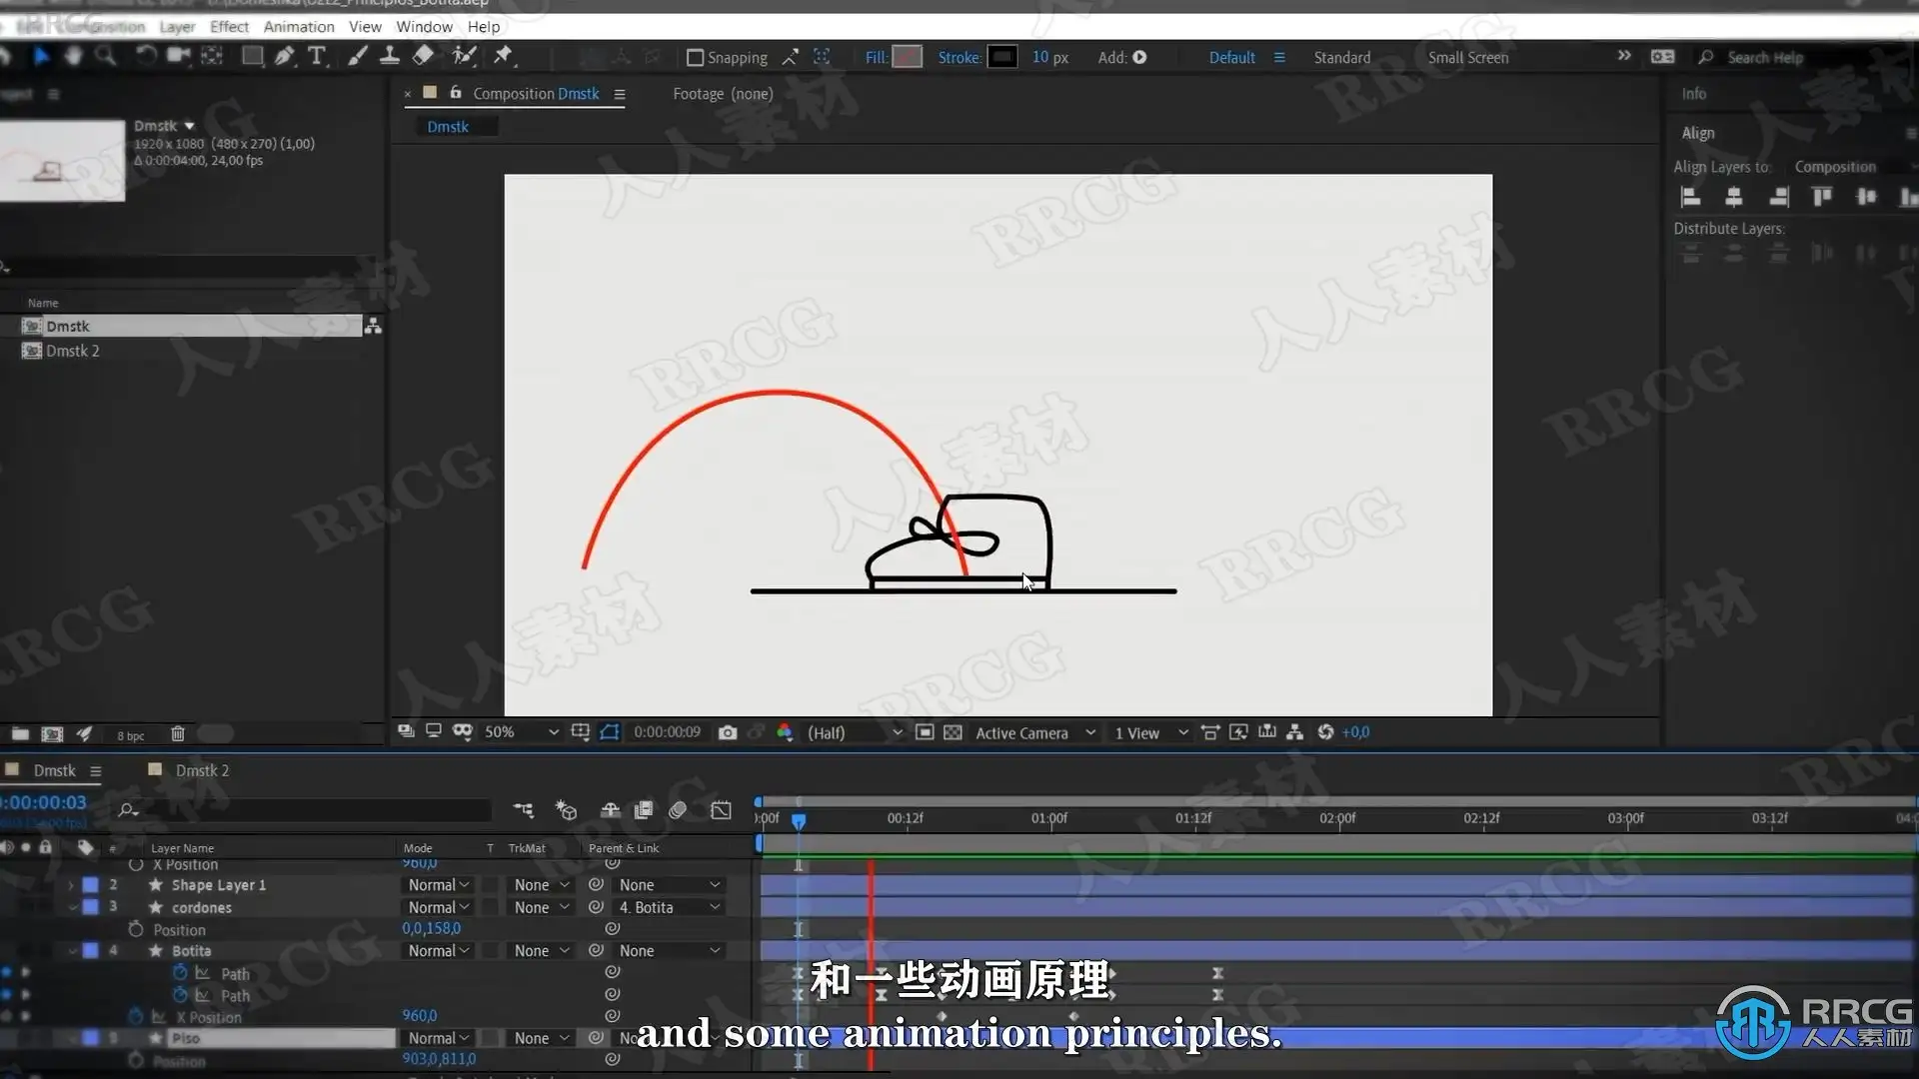The image size is (1919, 1079).
Task: Toggle stopwatch on first Botita Path
Action: pyautogui.click(x=180, y=973)
